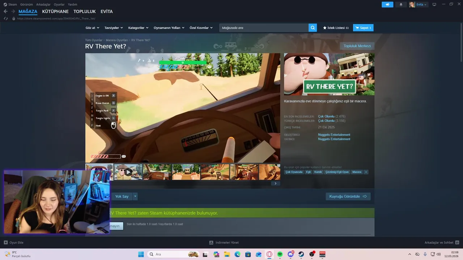Screen dimensions: 463x260
Task: Click Macera Oyunları breadcrumb
Action: (117, 40)
